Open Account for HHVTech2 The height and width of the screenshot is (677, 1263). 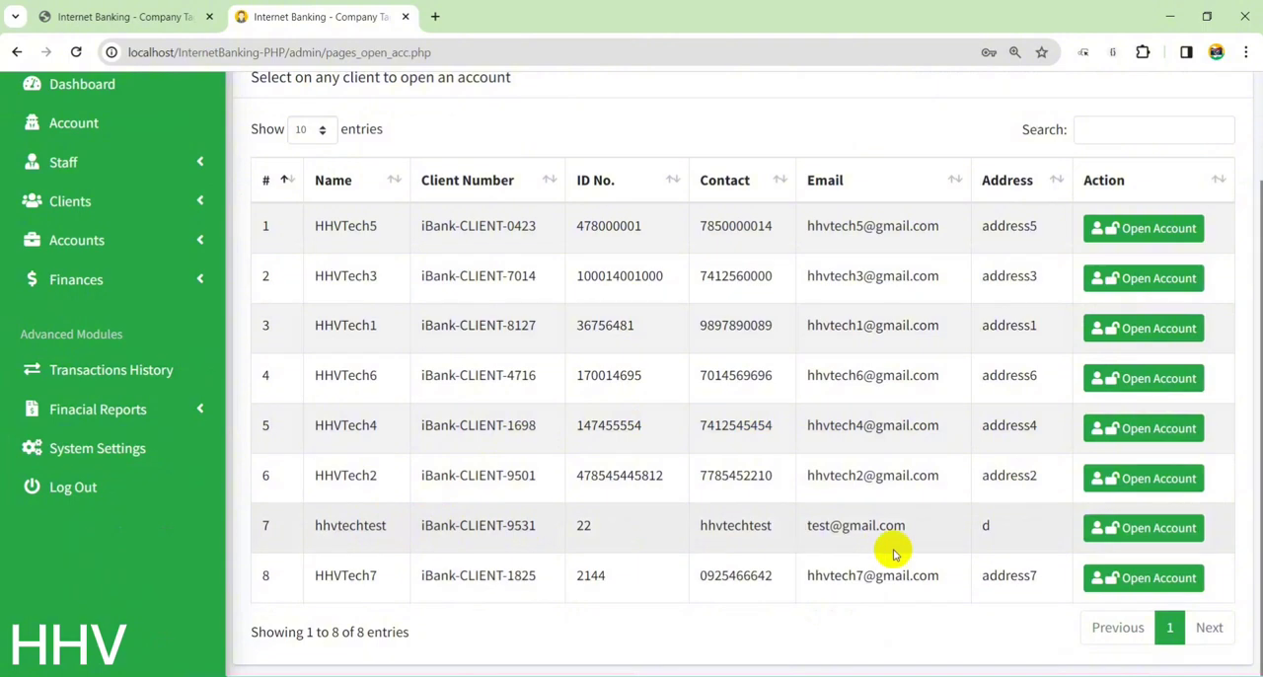click(x=1144, y=479)
